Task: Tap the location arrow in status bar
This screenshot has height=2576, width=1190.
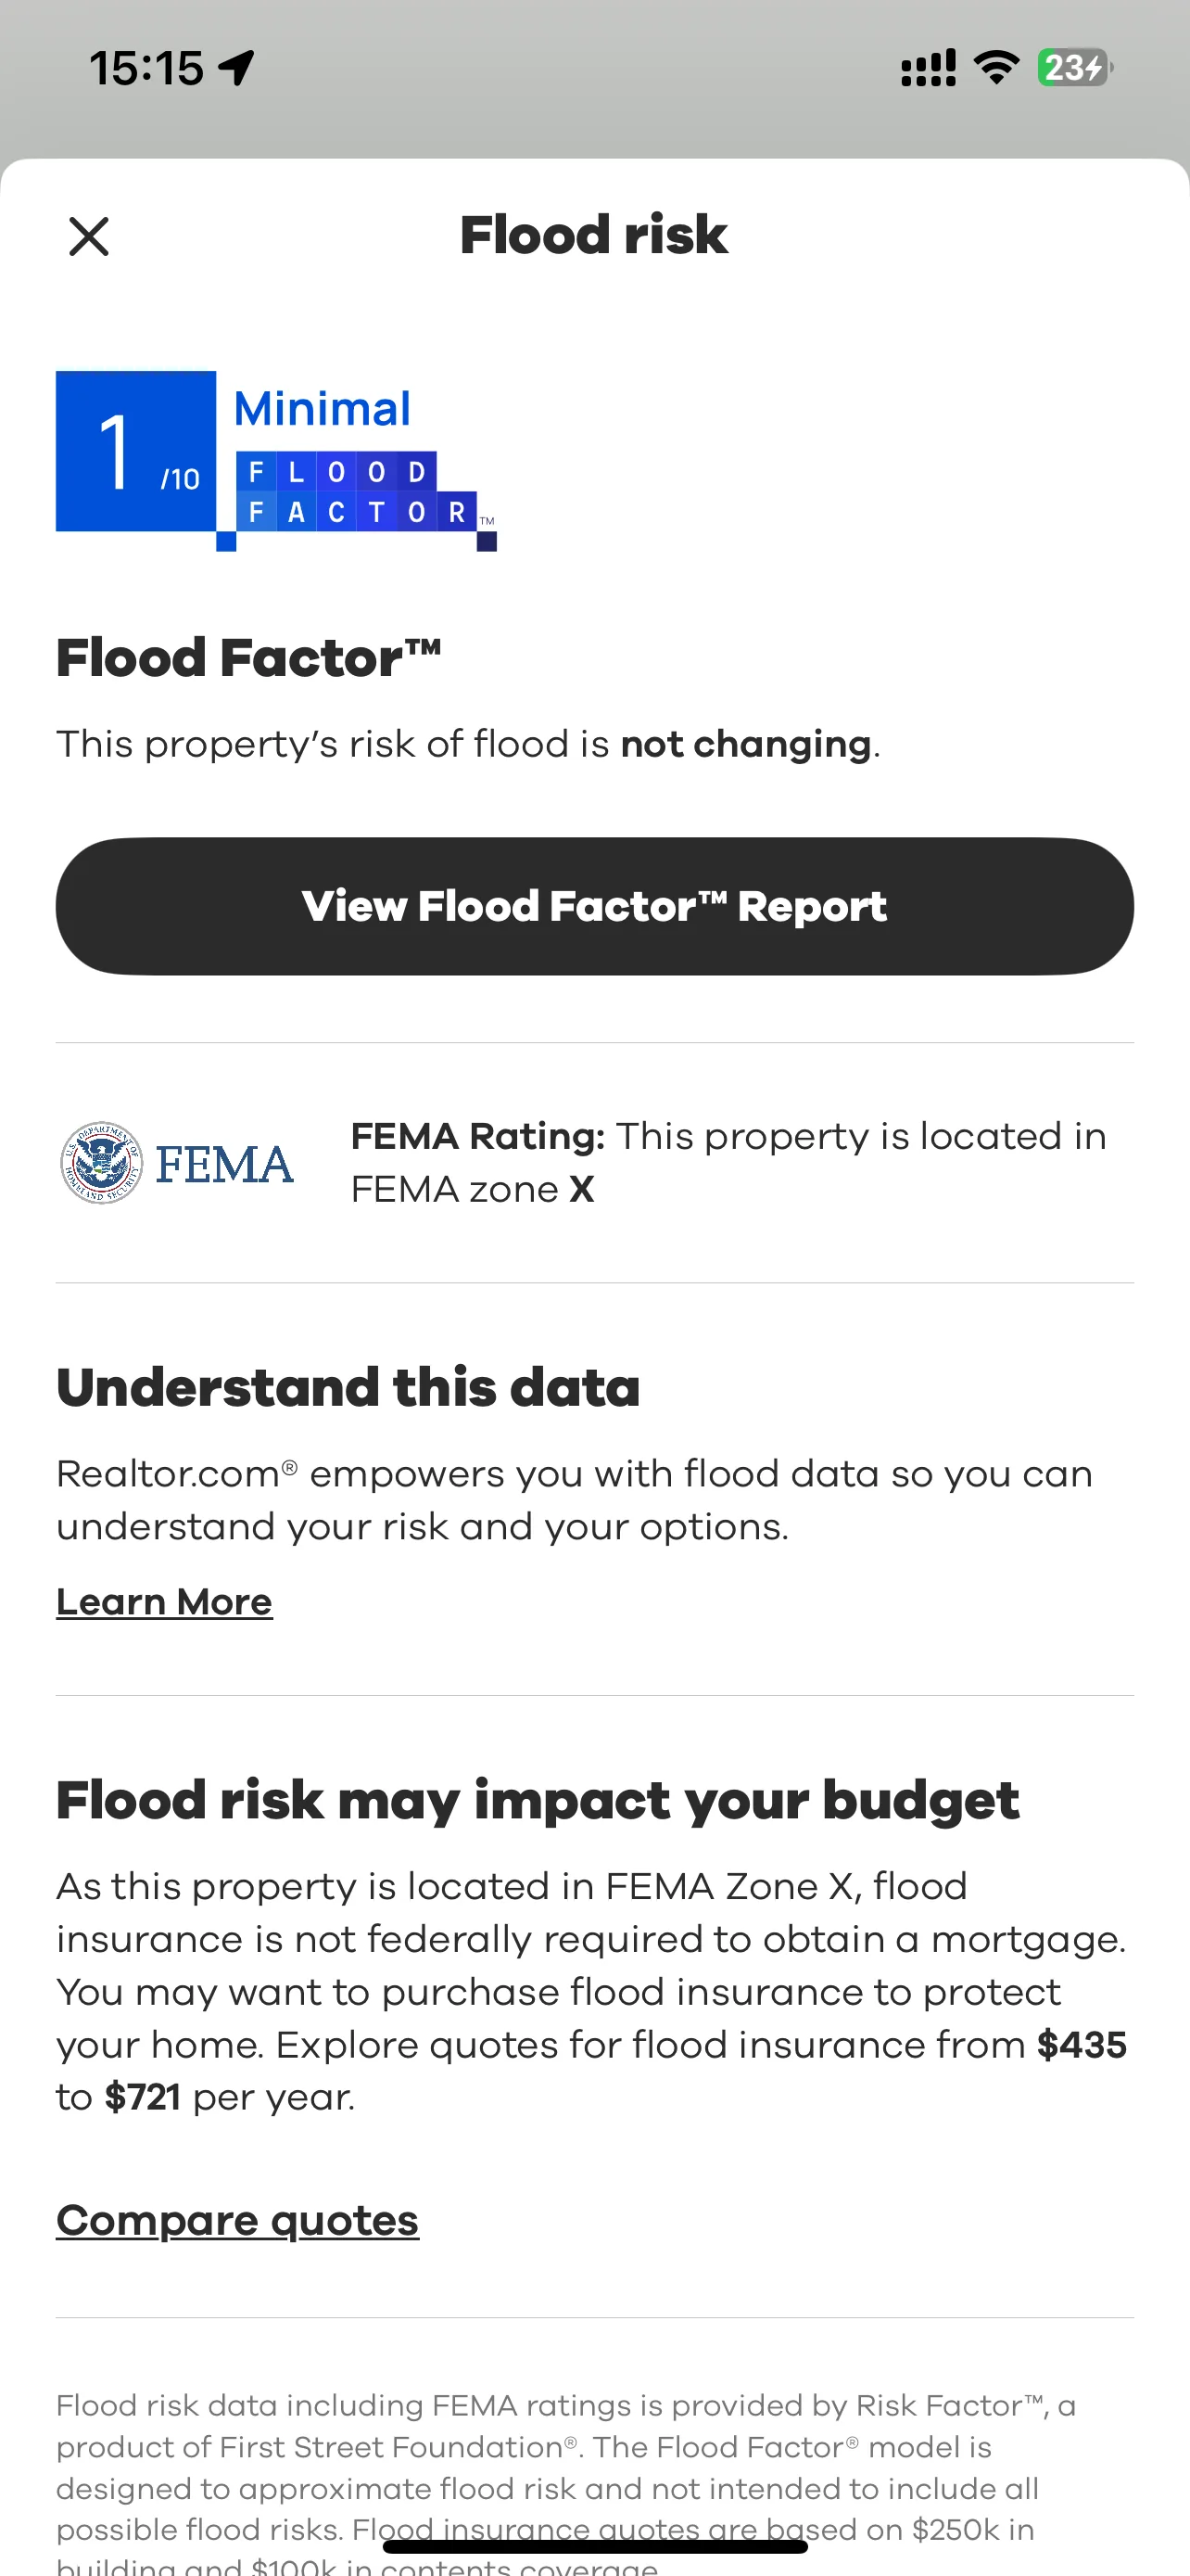Action: (238, 68)
